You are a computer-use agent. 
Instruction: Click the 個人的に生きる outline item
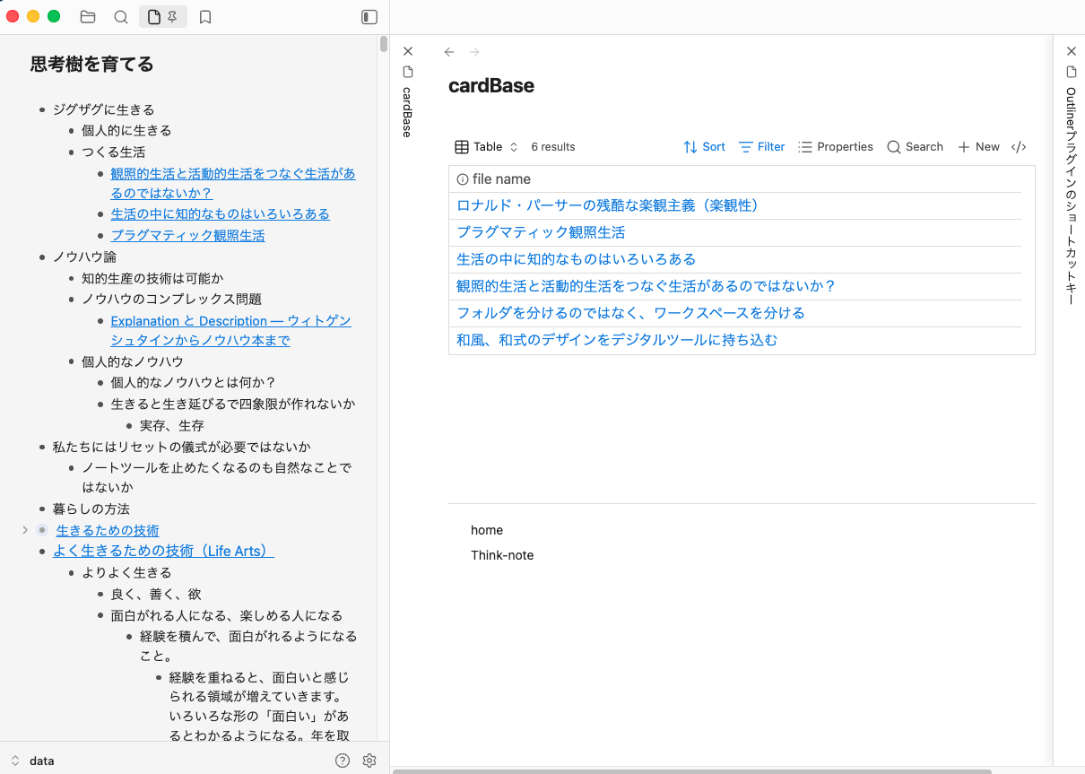pos(126,130)
